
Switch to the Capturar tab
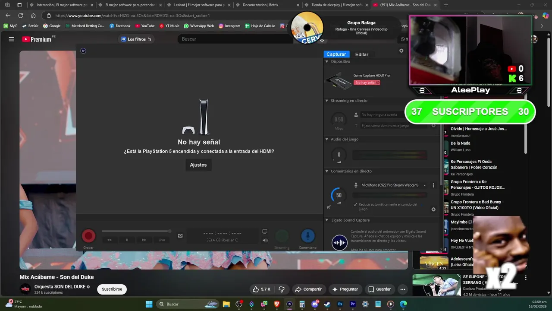point(336,54)
